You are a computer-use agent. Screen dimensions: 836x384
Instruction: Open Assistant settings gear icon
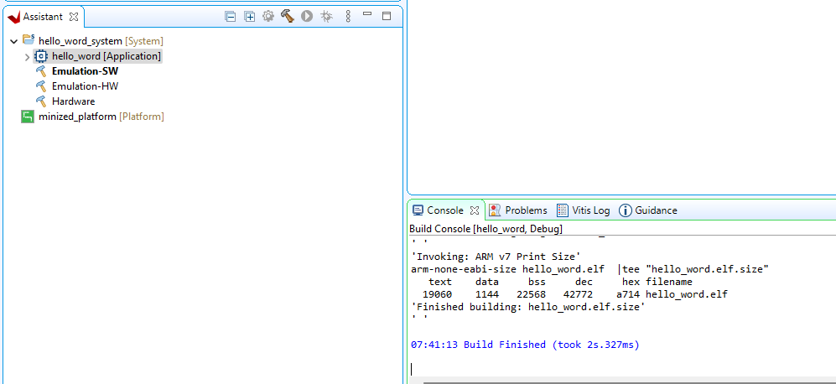267,16
